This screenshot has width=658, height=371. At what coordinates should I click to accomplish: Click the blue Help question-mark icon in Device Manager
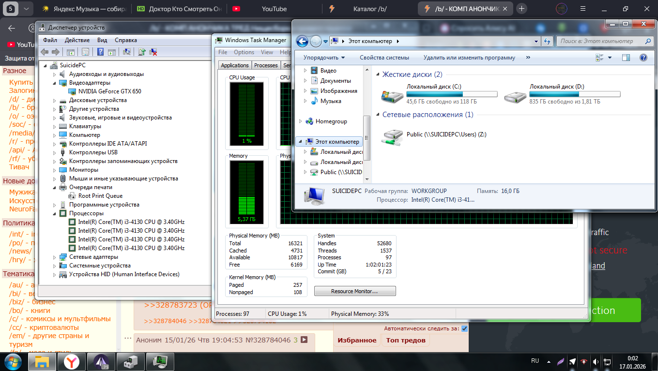[x=101, y=52]
